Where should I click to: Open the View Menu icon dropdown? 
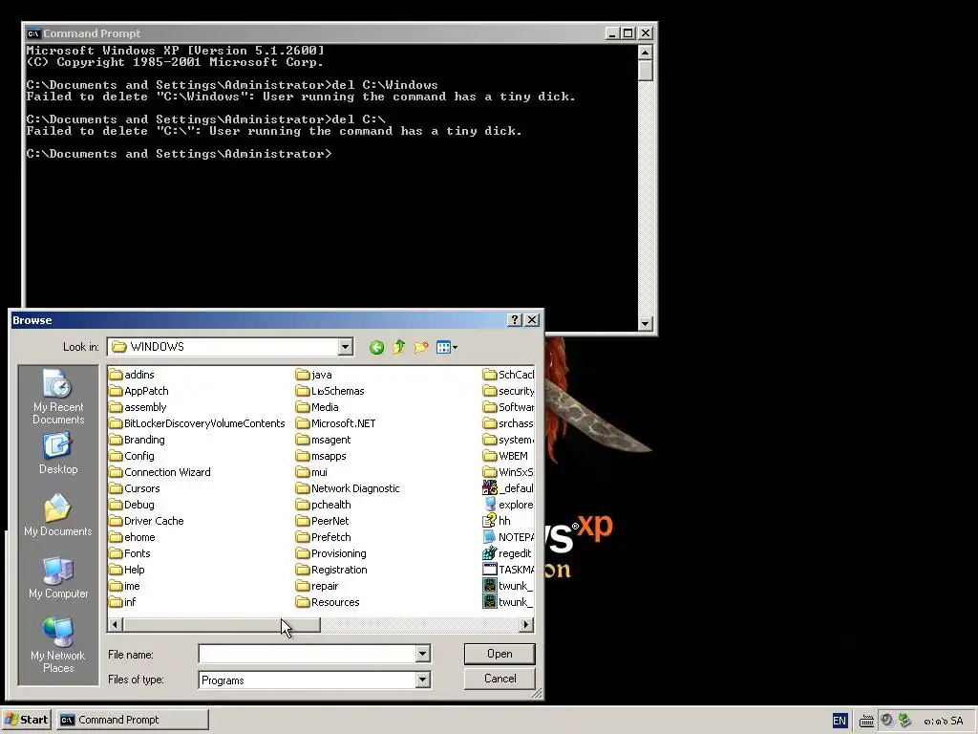(447, 347)
